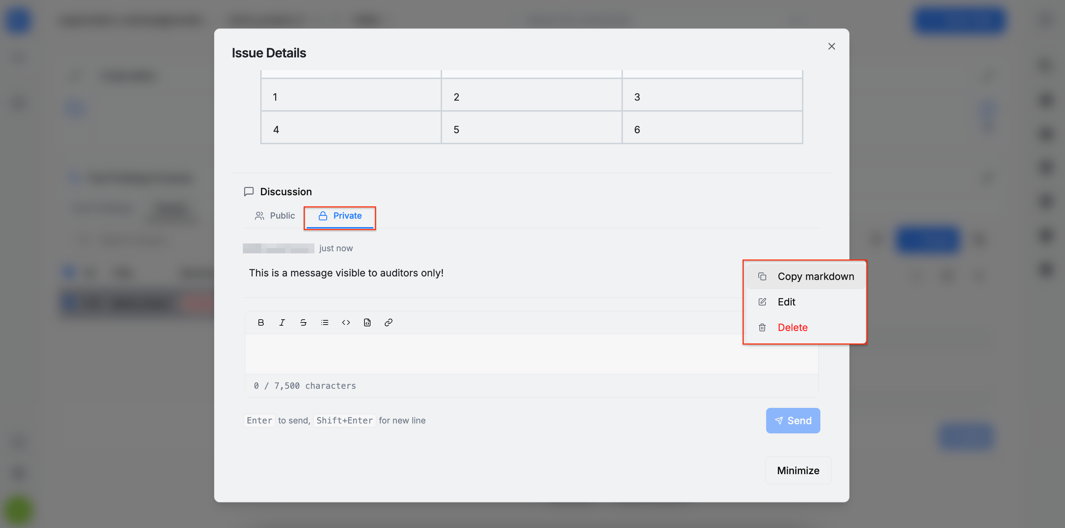Viewport: 1065px width, 528px height.
Task: Click the table cell containing 1
Action: coord(351,97)
